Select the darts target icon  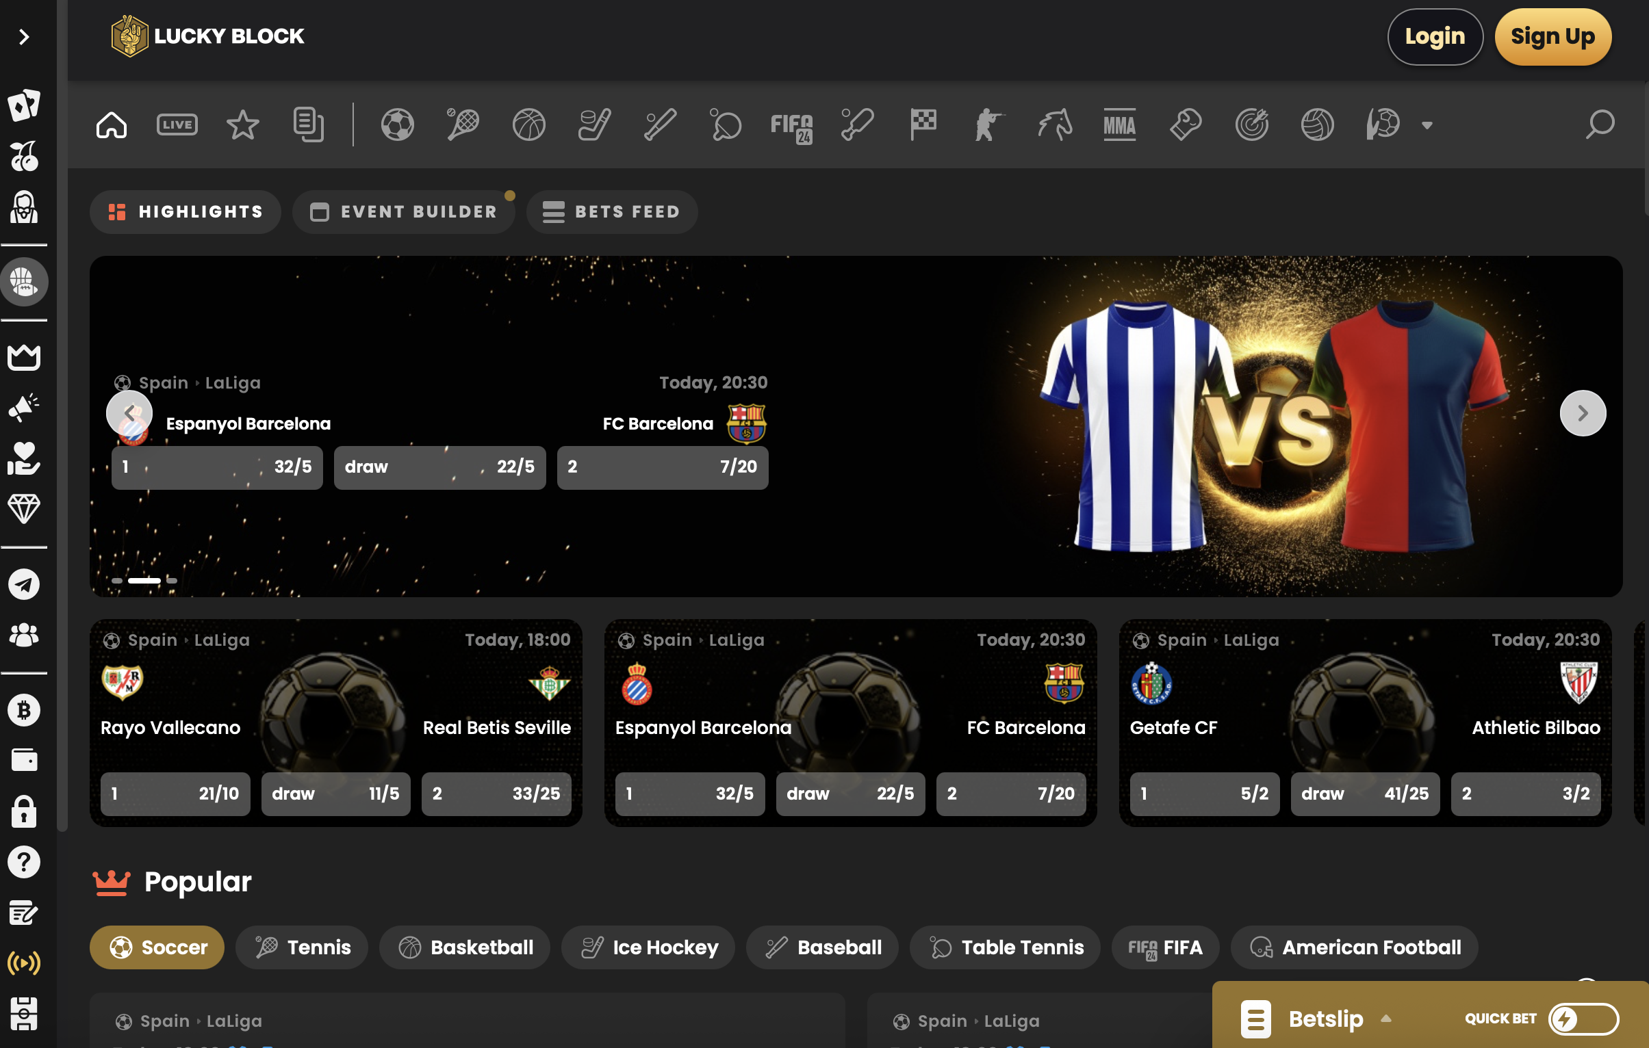point(1252,125)
